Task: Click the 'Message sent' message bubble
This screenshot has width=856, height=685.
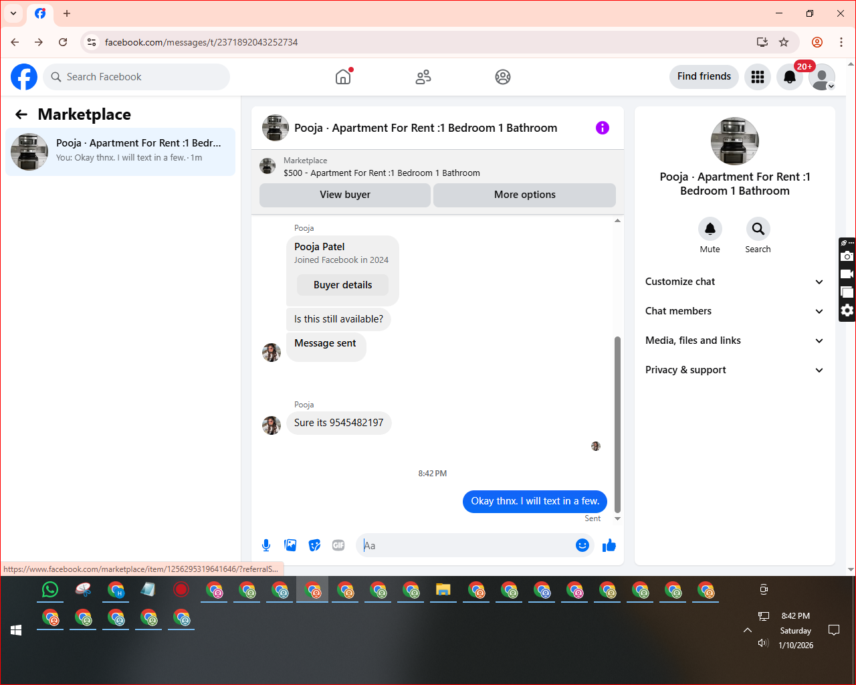Action: click(x=326, y=347)
